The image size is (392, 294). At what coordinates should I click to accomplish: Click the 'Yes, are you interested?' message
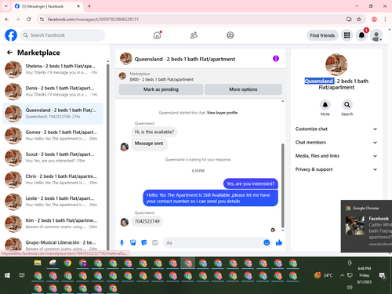click(251, 183)
